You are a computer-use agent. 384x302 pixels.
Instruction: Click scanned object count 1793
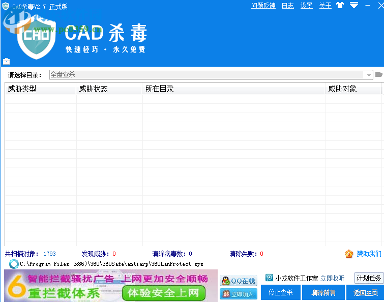point(50,254)
